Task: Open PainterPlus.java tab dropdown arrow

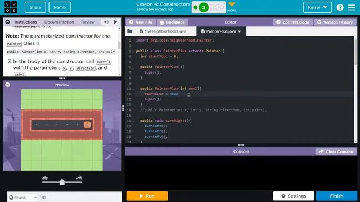Action: (x=240, y=31)
